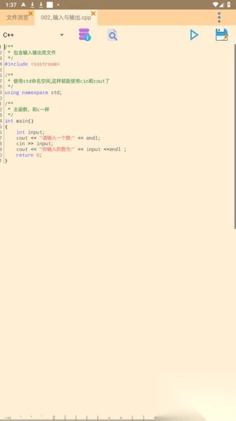Tap the ( parenthesis shortcut key
This screenshot has width=236, height=421.
coord(132,418)
